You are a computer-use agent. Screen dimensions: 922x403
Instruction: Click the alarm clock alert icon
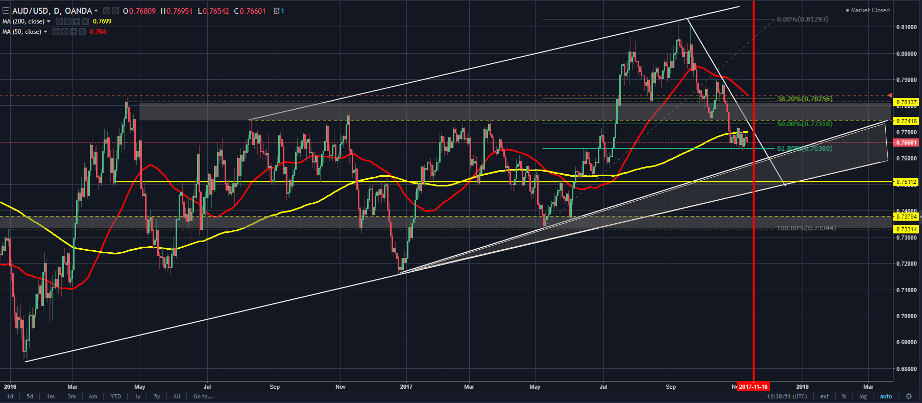coord(277,11)
